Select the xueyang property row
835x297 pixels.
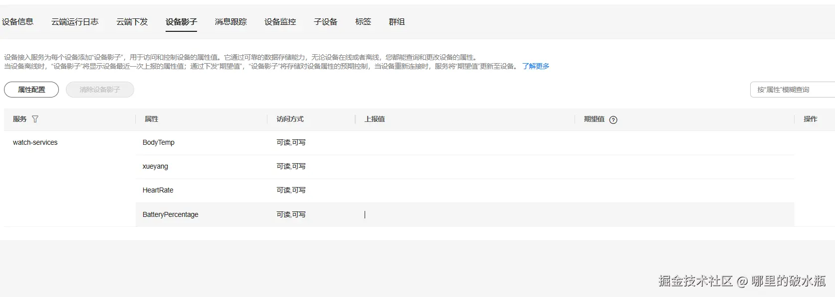click(465, 167)
